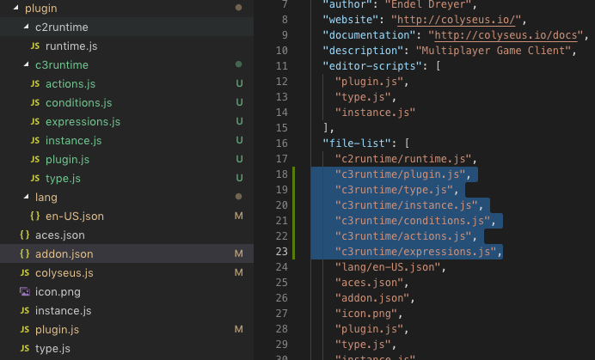The height and width of the screenshot is (360, 595).
Task: Click line number 23 in gutter
Action: coord(281,252)
